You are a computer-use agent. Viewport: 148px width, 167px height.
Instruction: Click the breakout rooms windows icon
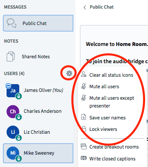click(84, 146)
